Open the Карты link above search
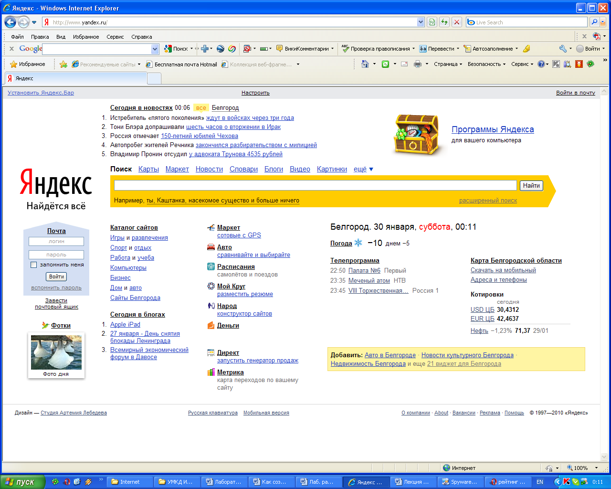Screen dimensions: 611x489 148,169
